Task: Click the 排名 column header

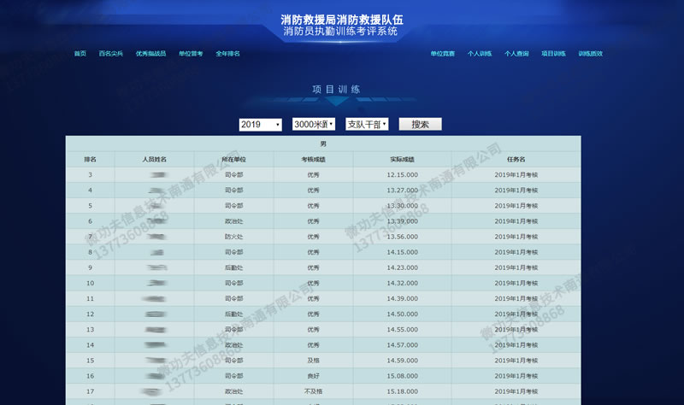Action: tap(91, 159)
